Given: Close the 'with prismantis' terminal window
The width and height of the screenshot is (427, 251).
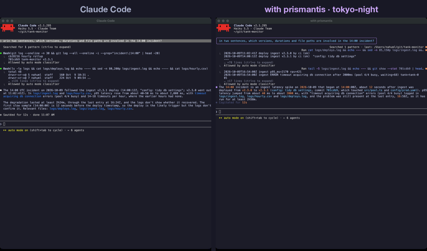Looking at the screenshot, I should [x=219, y=21].
